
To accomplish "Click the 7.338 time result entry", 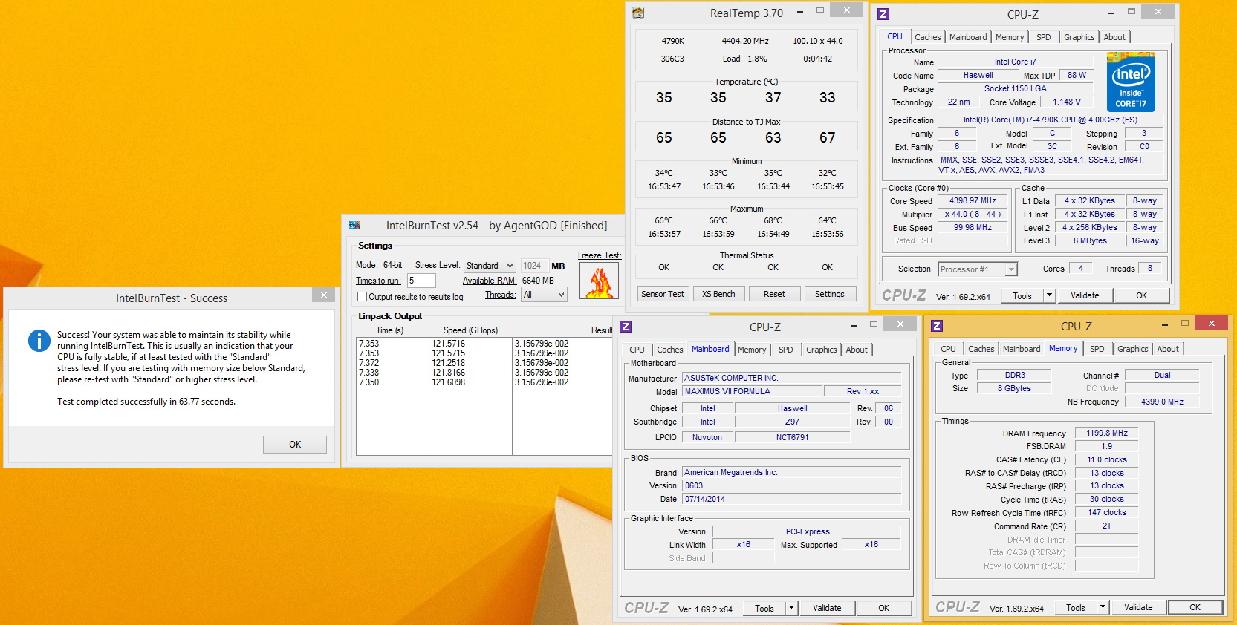I will coord(368,373).
